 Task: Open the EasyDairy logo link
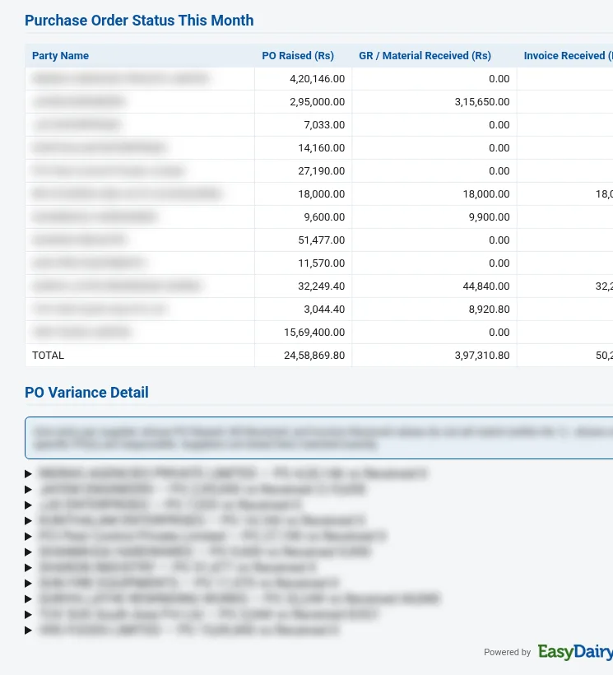(575, 652)
